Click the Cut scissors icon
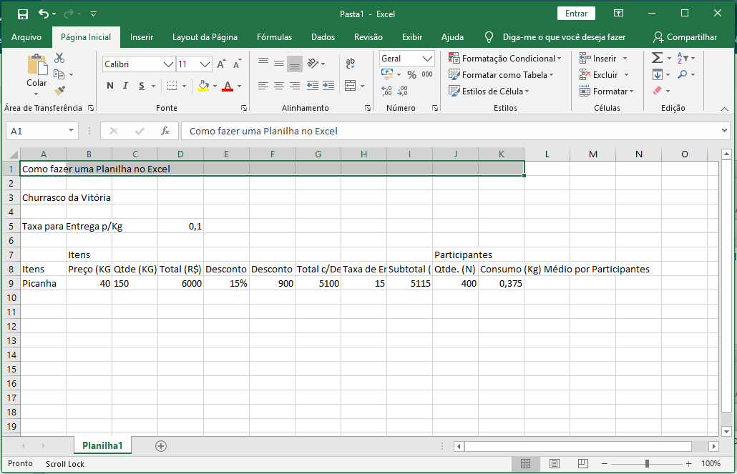Image resolution: width=737 pixels, height=474 pixels. (x=59, y=58)
